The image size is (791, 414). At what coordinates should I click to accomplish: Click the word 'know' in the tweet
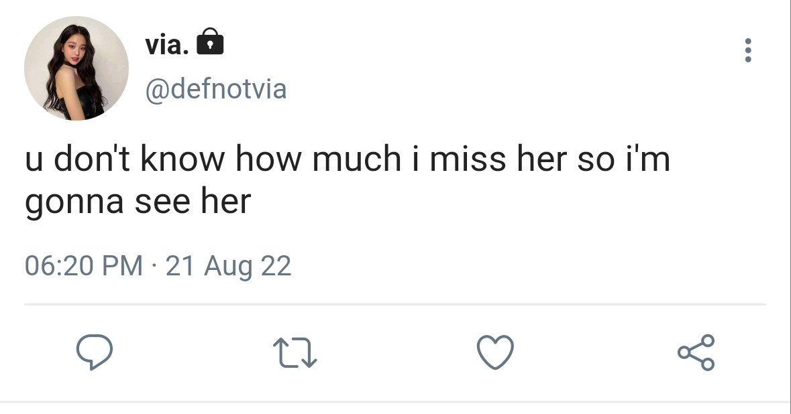click(182, 159)
